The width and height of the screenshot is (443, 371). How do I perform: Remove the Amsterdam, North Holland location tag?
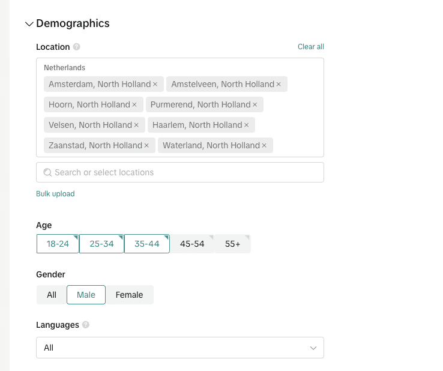click(x=155, y=84)
